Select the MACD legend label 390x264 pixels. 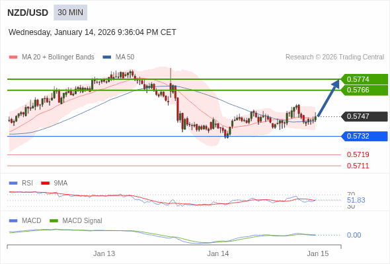click(x=32, y=220)
